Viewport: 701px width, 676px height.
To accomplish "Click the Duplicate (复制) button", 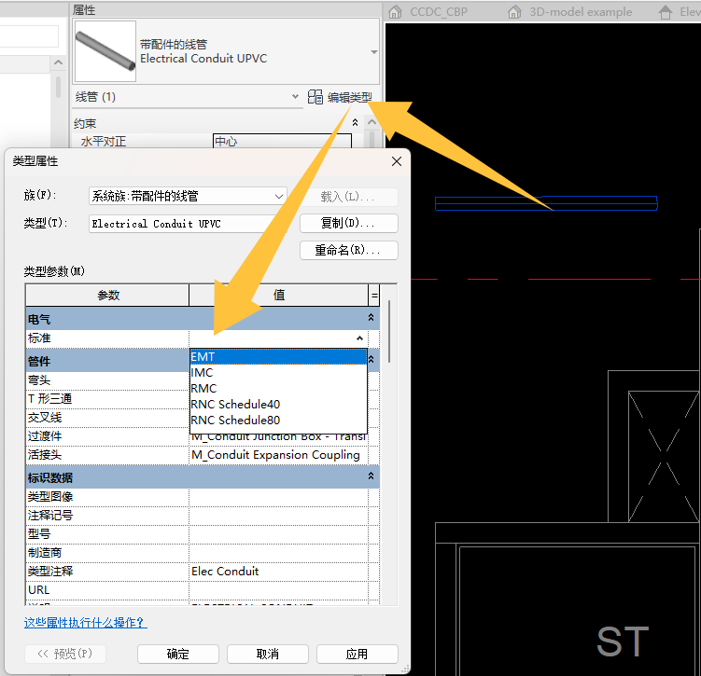I will [349, 223].
